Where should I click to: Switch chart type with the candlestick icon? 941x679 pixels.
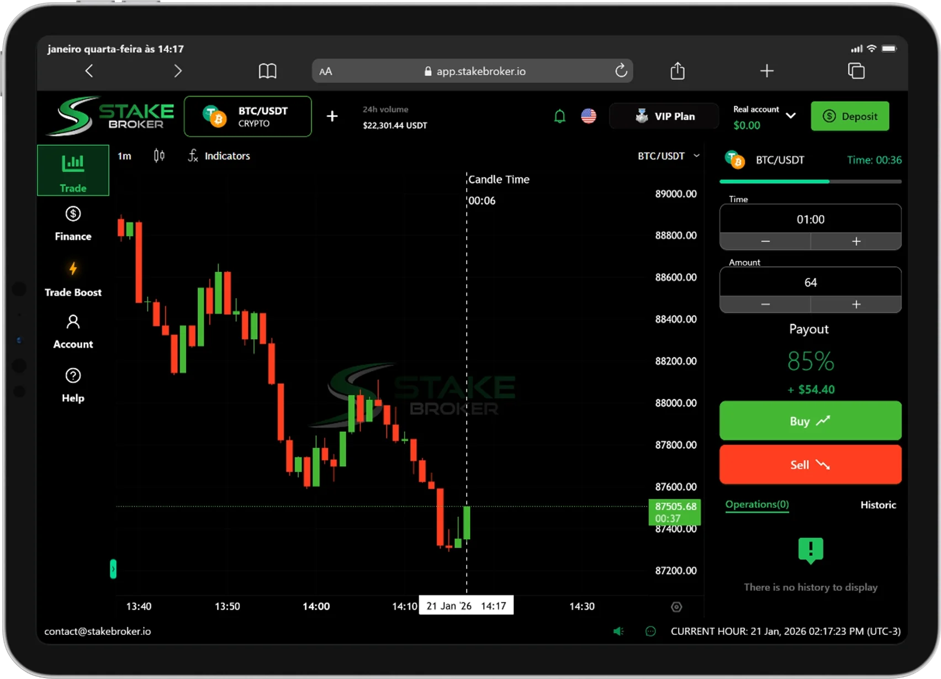[159, 156]
